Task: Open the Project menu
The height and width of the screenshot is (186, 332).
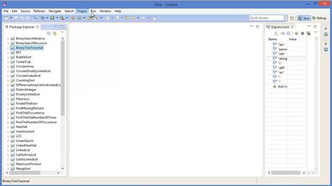Action: pyautogui.click(x=82, y=11)
